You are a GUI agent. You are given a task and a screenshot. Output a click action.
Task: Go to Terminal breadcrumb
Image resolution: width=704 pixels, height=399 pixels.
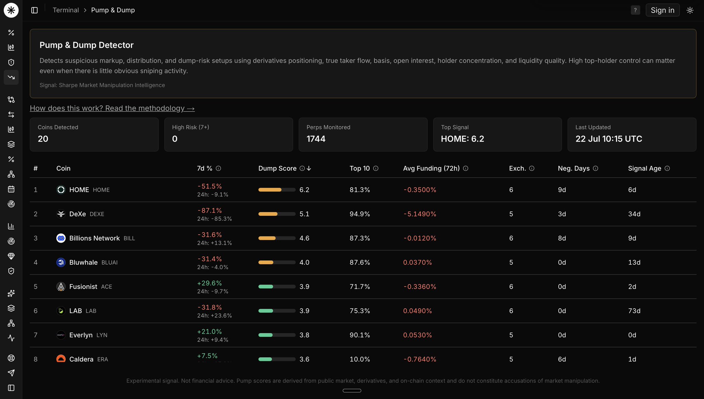(66, 10)
